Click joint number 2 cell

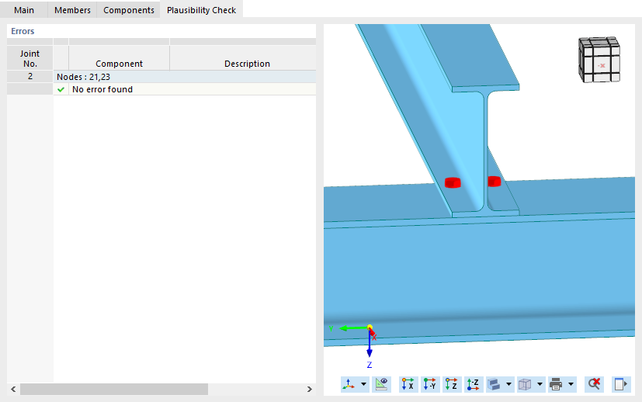(x=30, y=77)
